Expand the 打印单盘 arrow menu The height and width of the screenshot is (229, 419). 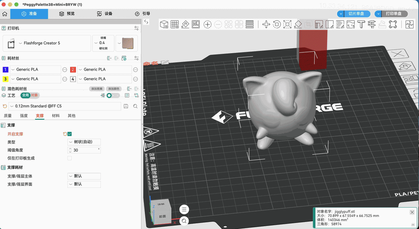click(378, 14)
